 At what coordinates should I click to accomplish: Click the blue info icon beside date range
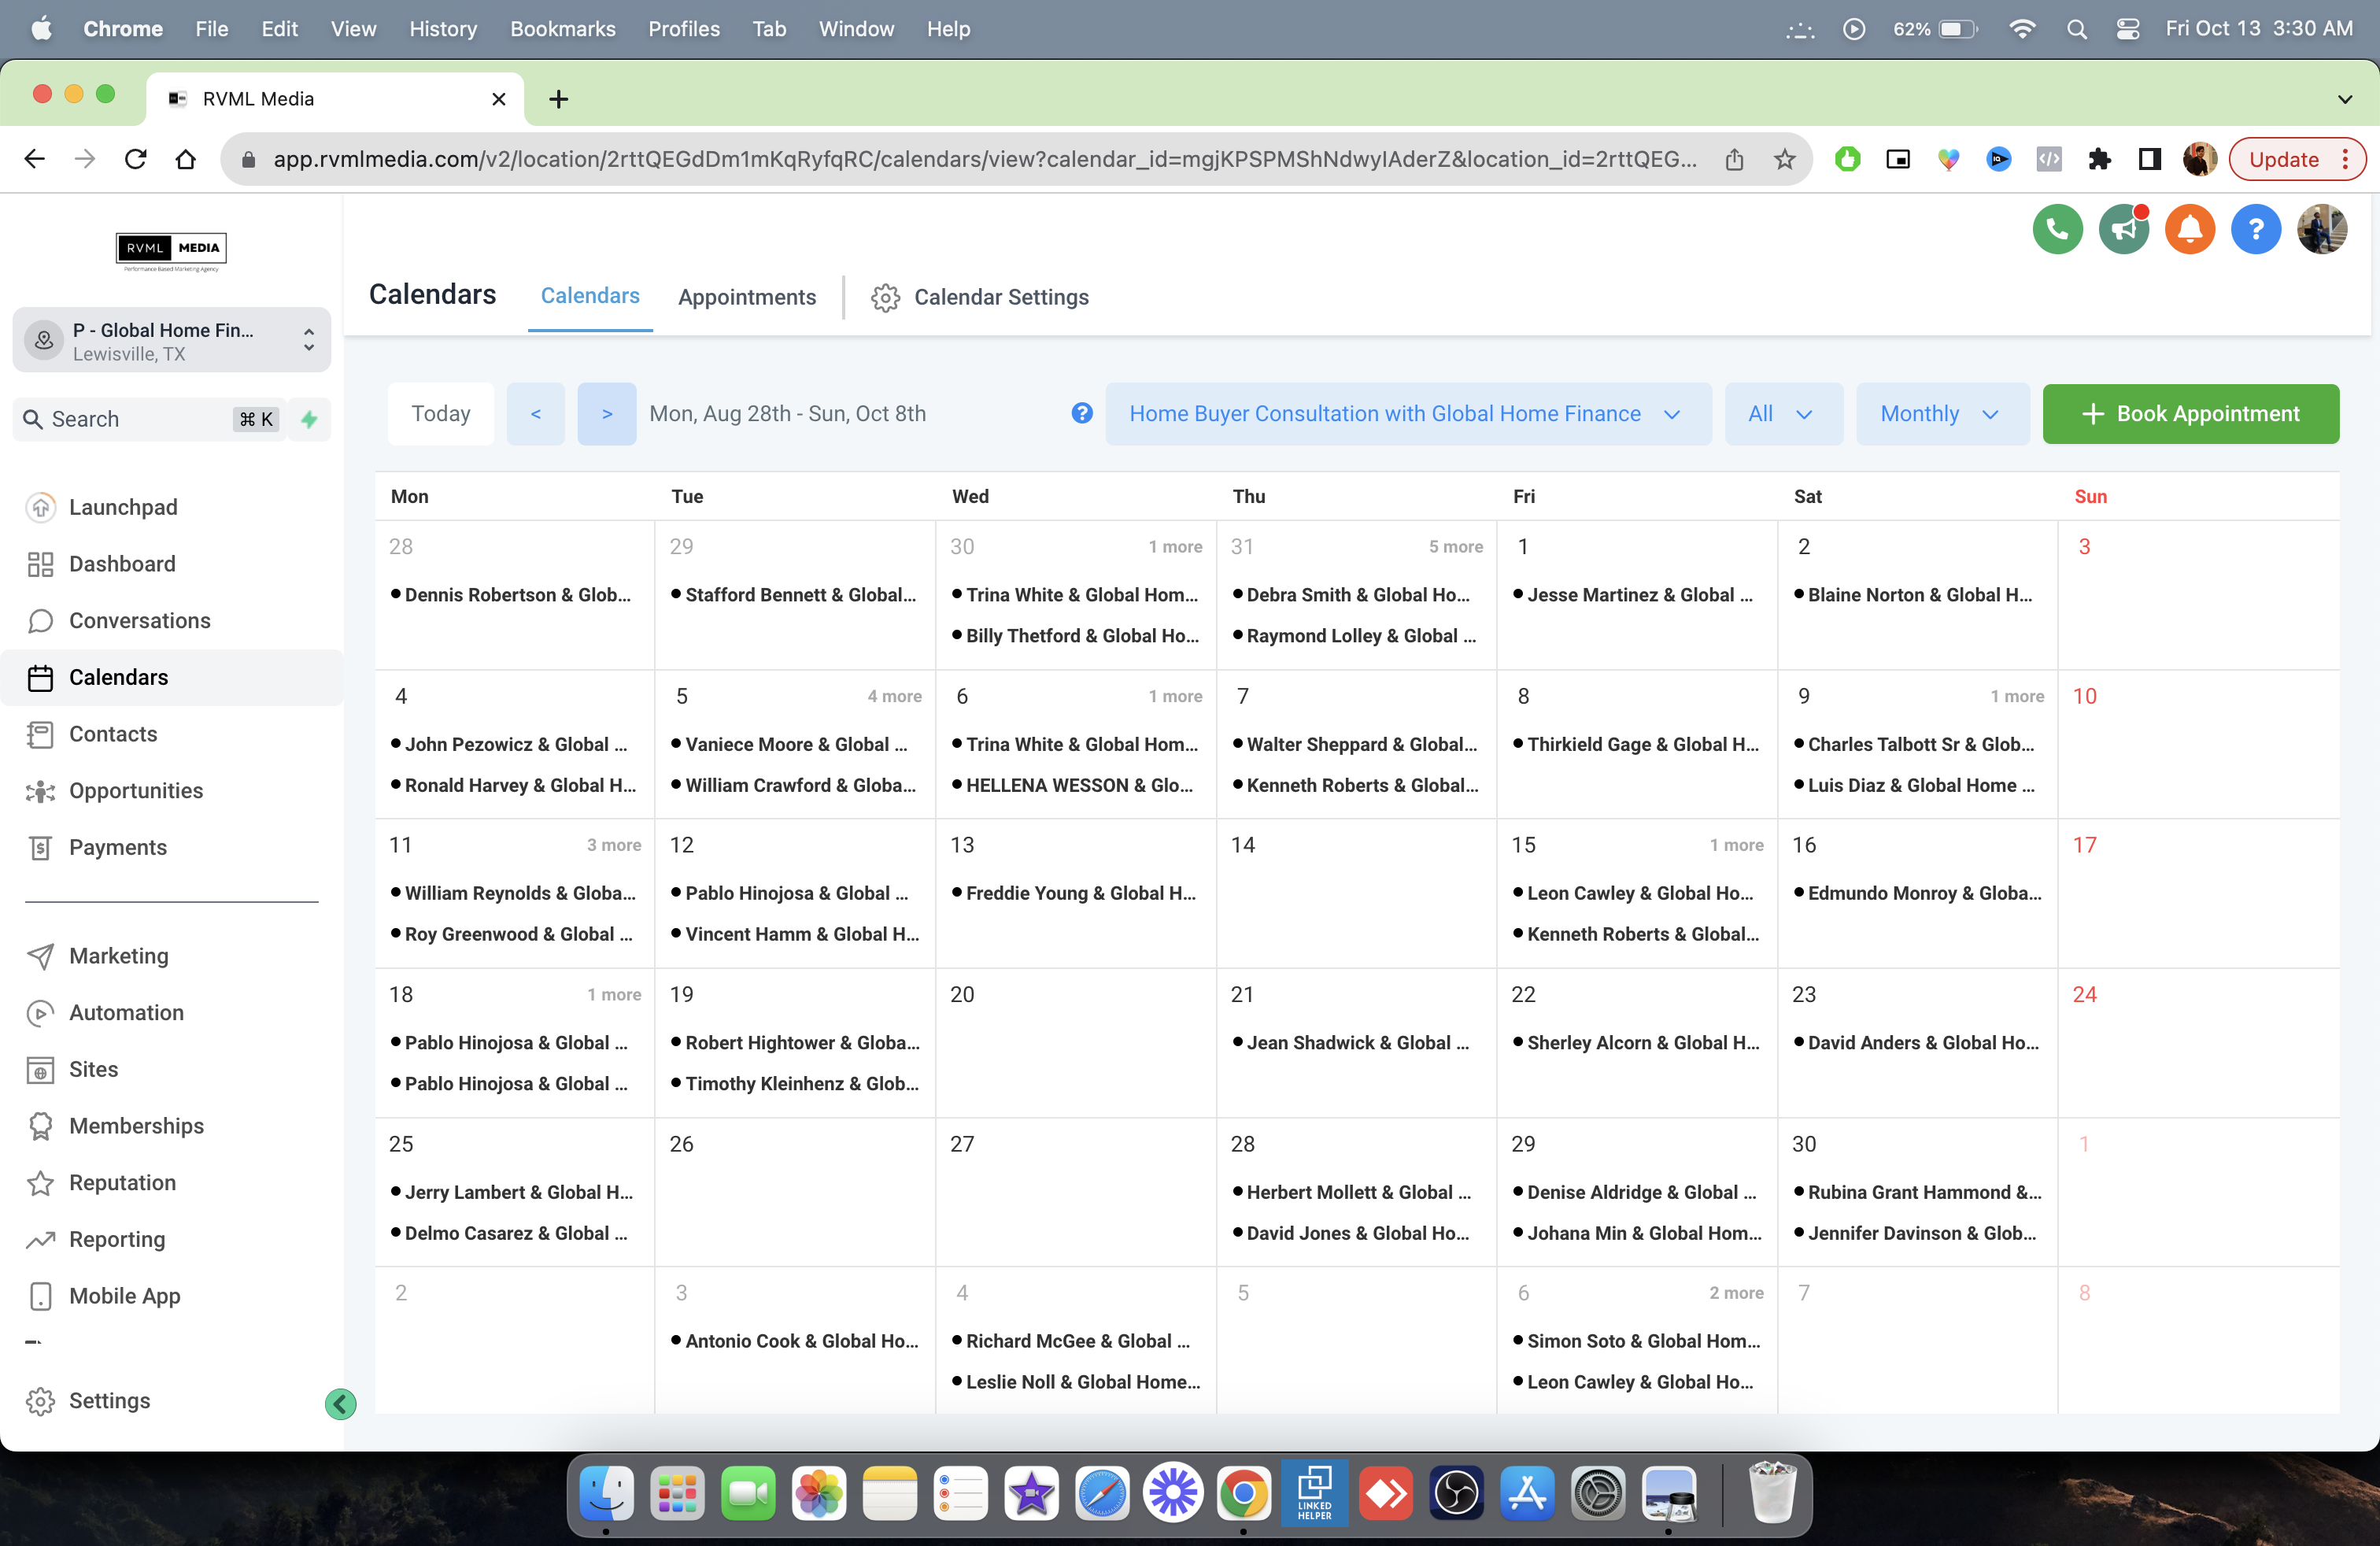1081,413
